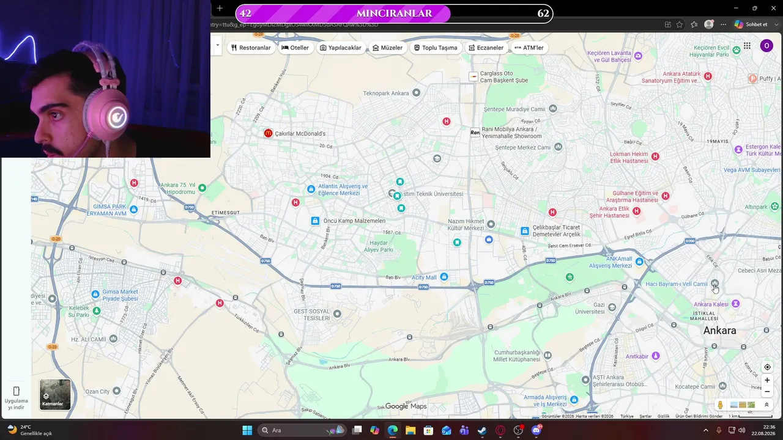Viewport: 783px width, 440px height.
Task: Select the Öncü Kamp Malzemeleri shopping pin
Action: (315, 221)
